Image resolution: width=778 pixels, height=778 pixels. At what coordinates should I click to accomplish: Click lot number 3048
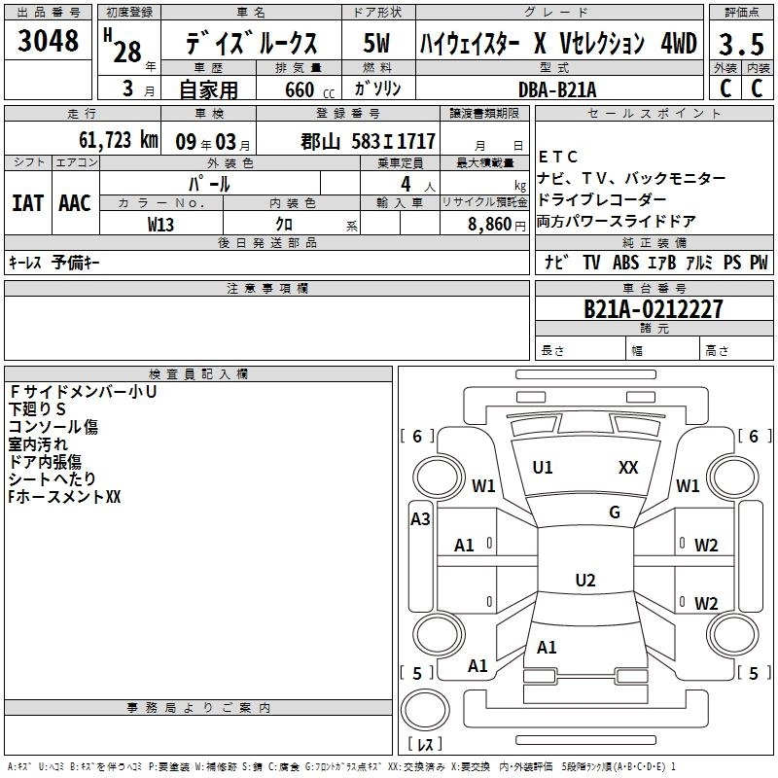pos(49,42)
